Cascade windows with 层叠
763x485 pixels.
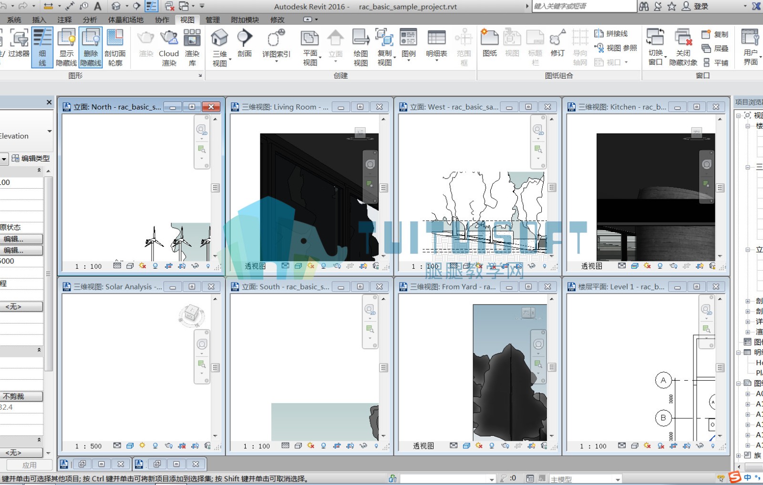[x=715, y=48]
